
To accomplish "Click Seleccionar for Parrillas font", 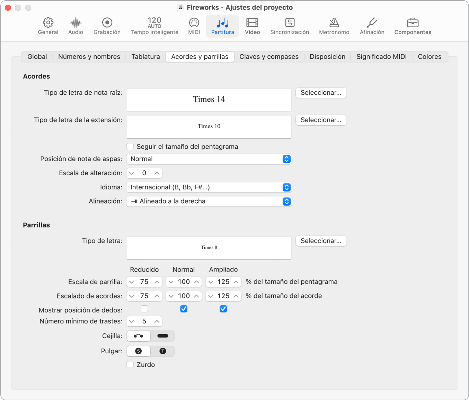I will 321,241.
